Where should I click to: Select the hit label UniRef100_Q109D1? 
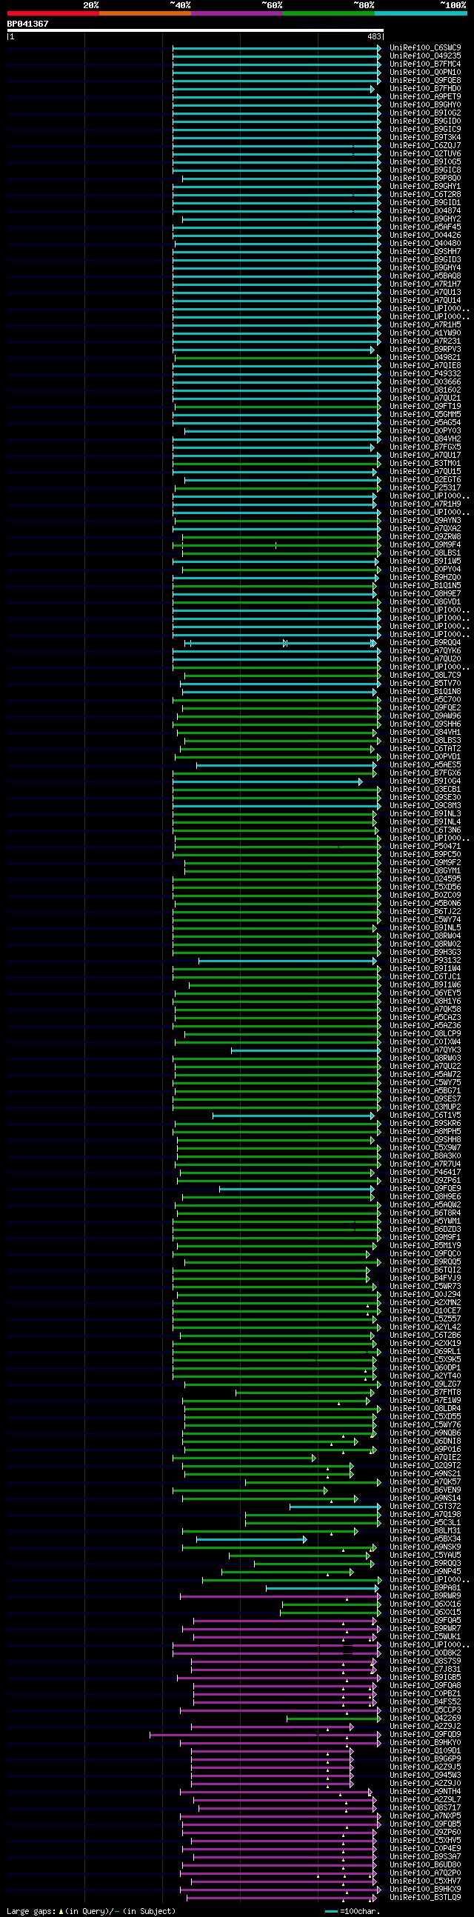pos(425,1750)
